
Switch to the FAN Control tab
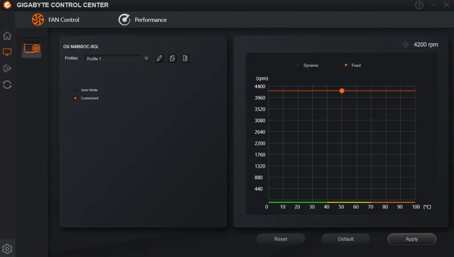point(55,19)
